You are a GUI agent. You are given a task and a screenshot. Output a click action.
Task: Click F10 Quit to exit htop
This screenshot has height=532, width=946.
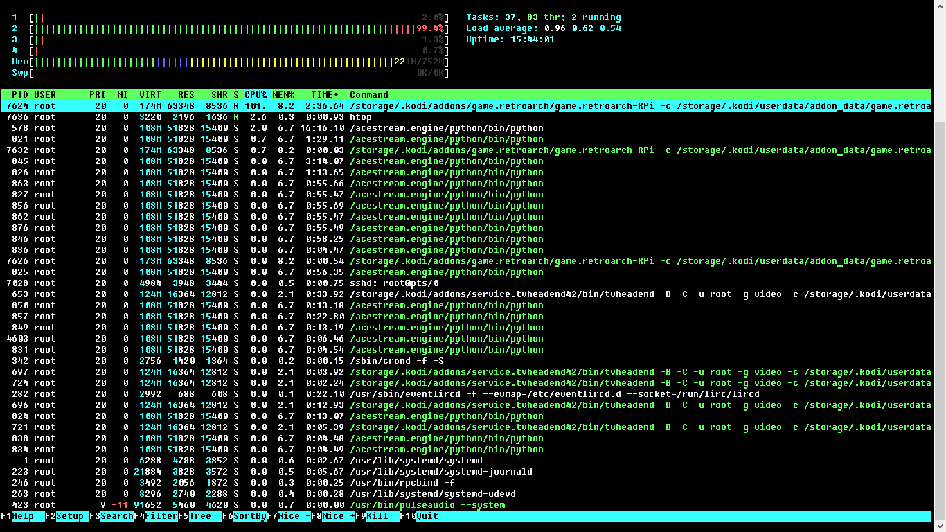427,516
